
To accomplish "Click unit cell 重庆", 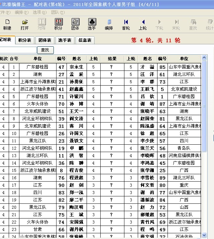I will [x=184, y=185].
